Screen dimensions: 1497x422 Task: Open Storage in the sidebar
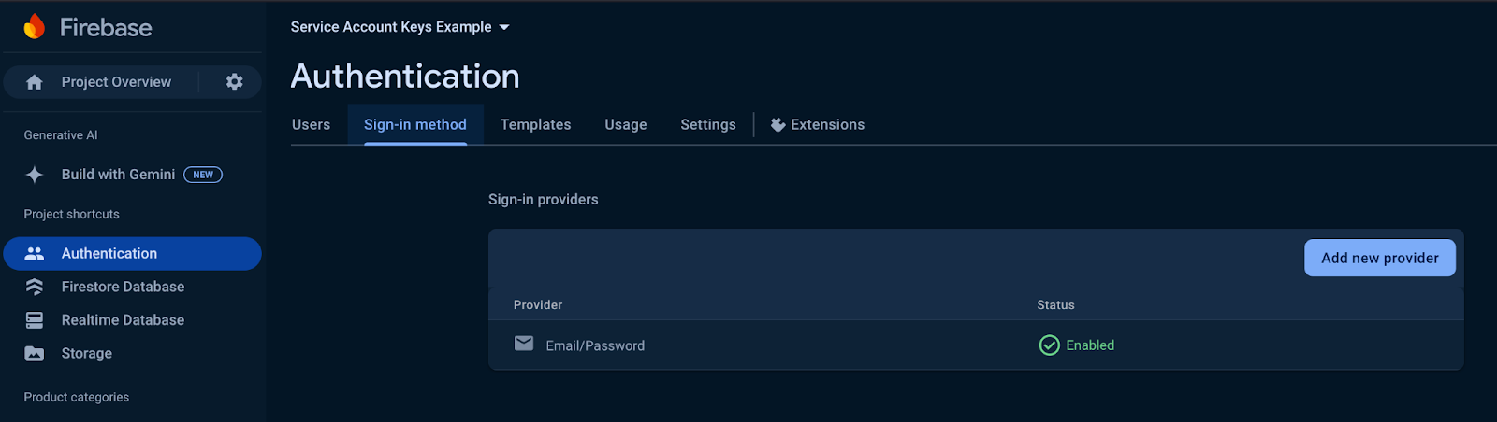pos(87,354)
